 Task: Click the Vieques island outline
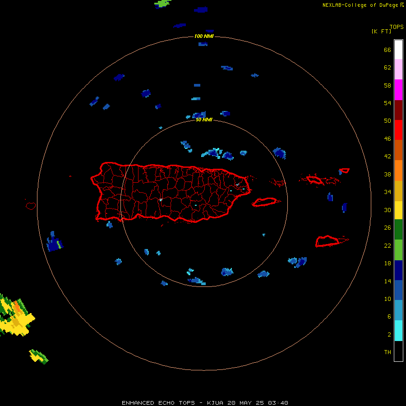coord(266,202)
